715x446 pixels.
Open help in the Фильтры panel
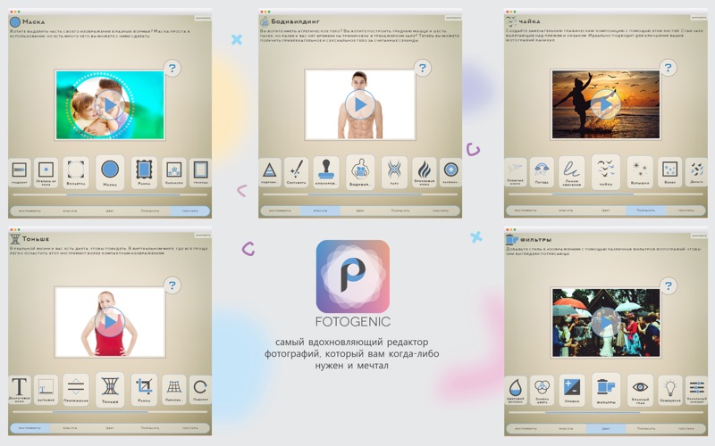click(668, 285)
